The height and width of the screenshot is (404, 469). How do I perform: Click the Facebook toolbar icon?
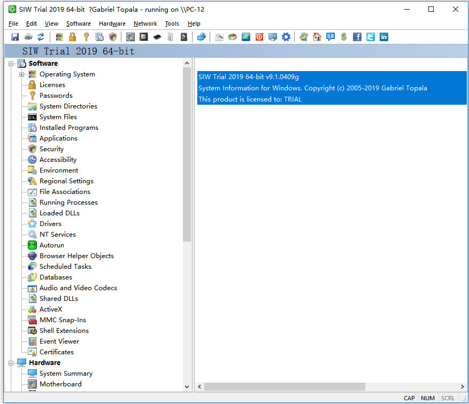coord(357,37)
